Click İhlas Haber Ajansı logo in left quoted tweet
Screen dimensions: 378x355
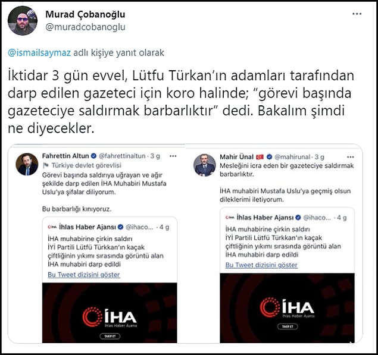[x=52, y=227]
